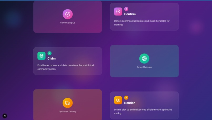Click the Nourish heading
This screenshot has width=212, height=120.
click(x=130, y=103)
